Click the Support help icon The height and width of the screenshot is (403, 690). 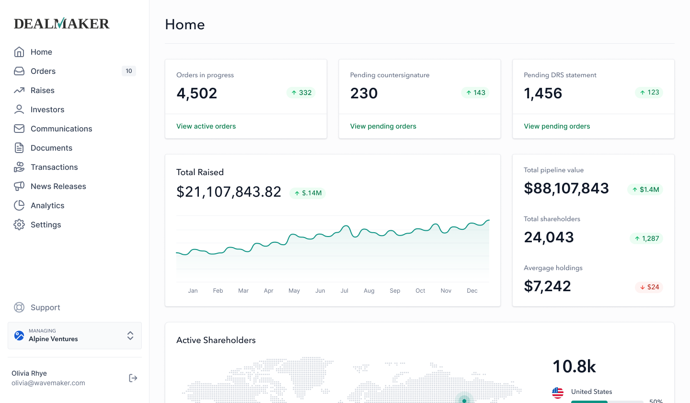click(19, 307)
